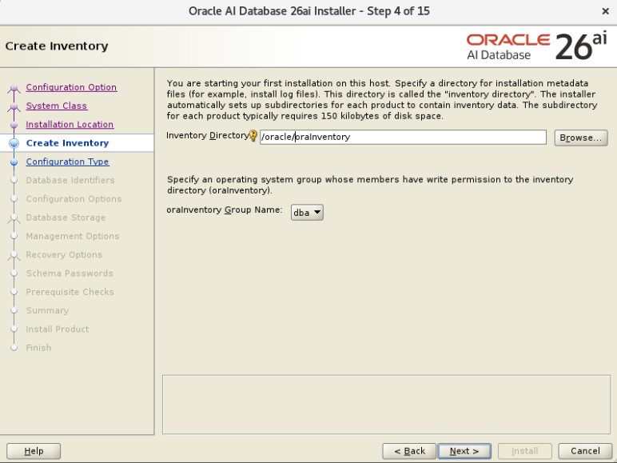This screenshot has width=617, height=463.
Task: Click the oraInventory Group Name label
Action: click(225, 210)
